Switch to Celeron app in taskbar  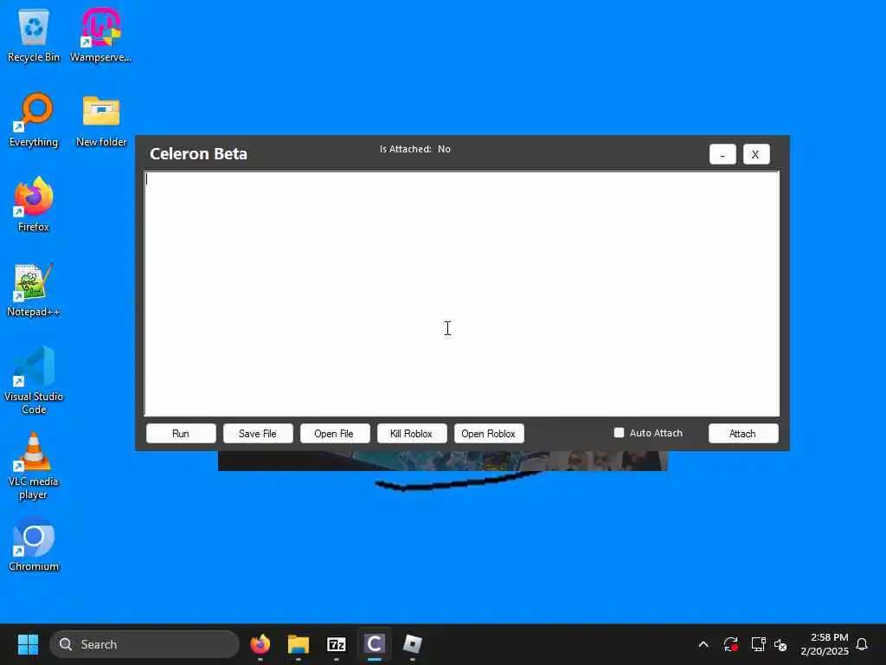click(x=374, y=644)
